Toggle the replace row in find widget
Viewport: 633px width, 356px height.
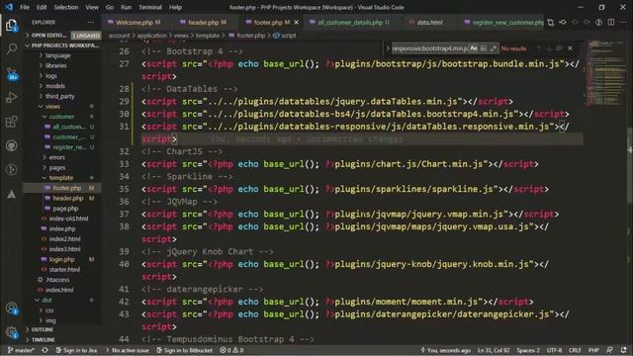388,48
